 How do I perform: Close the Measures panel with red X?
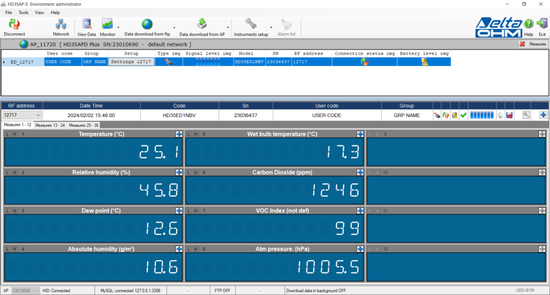click(x=522, y=44)
